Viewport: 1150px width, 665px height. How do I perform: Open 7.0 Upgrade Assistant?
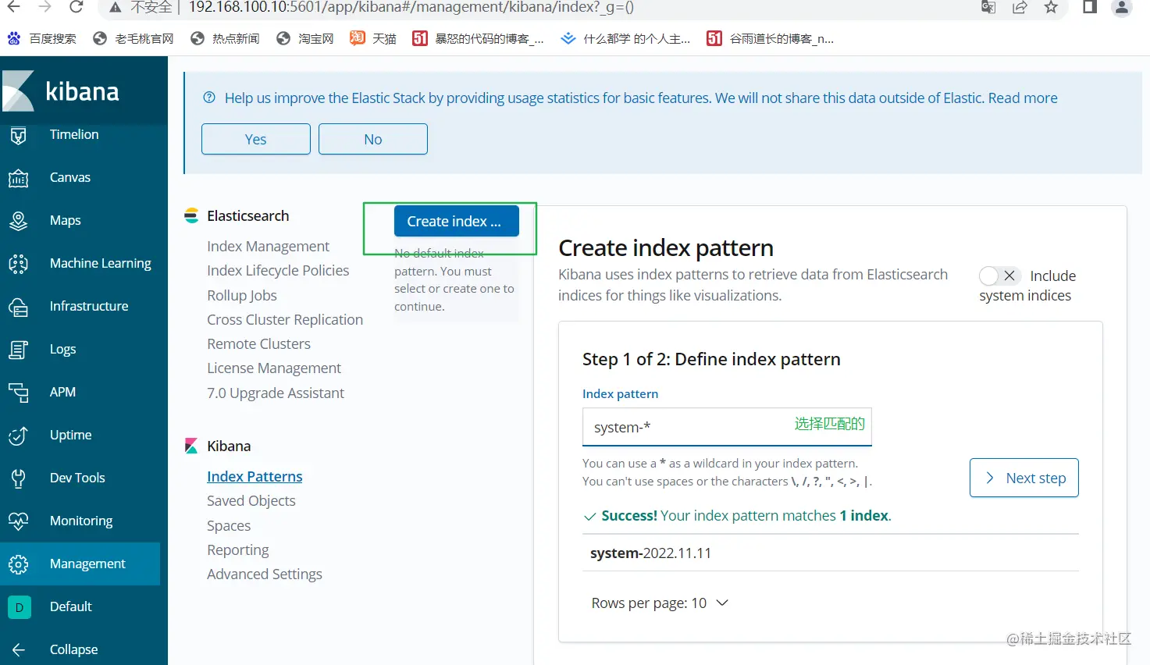pyautogui.click(x=276, y=393)
